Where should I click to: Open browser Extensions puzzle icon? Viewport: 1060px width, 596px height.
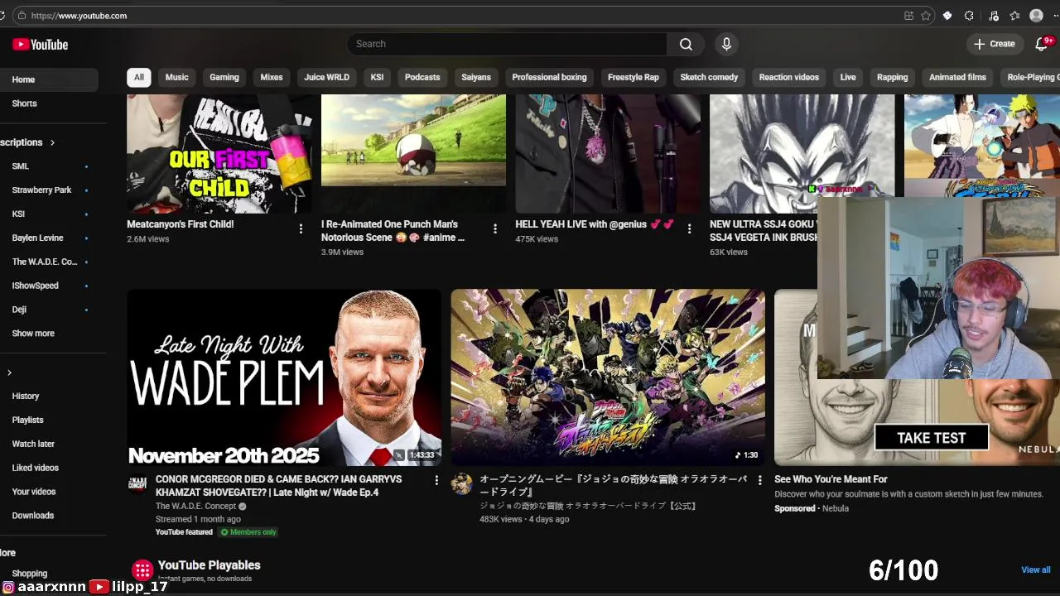pos(969,16)
